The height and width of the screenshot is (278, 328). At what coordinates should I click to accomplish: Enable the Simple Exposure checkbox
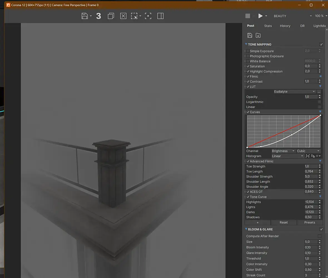(x=248, y=51)
